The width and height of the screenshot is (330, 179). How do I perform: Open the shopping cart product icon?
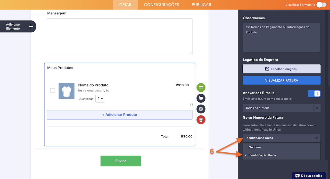201,98
